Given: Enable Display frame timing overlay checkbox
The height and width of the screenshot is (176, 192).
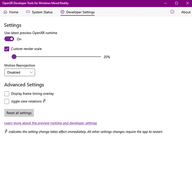Looking at the screenshot, I should pos(7,94).
